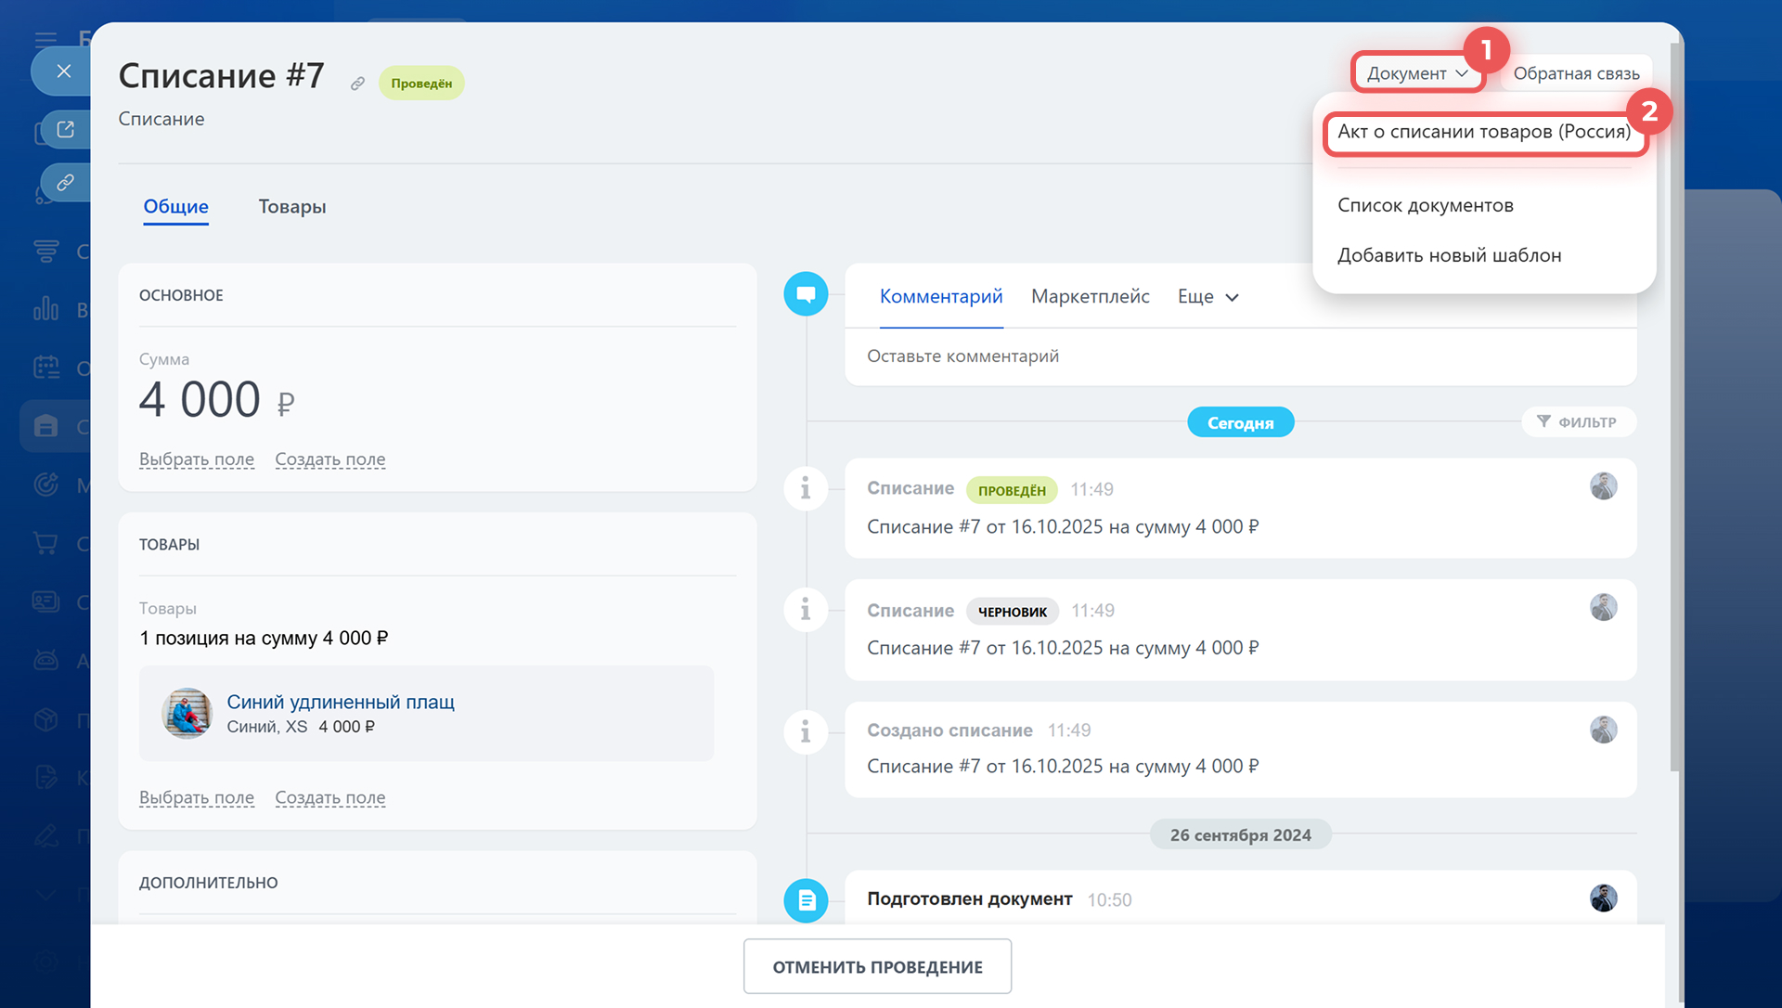Select Акт о списании товаров (Россия)

coord(1483,132)
